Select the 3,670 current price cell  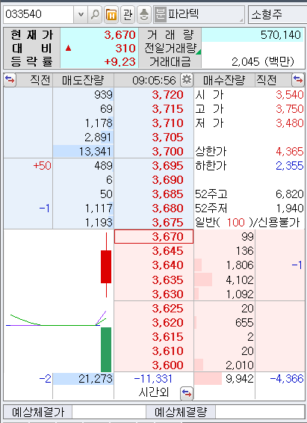pos(154,237)
